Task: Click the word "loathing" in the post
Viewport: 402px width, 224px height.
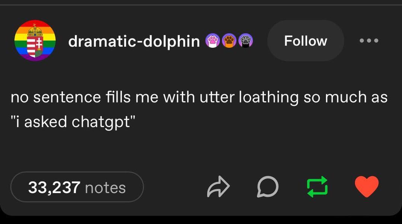Action: pos(269,98)
